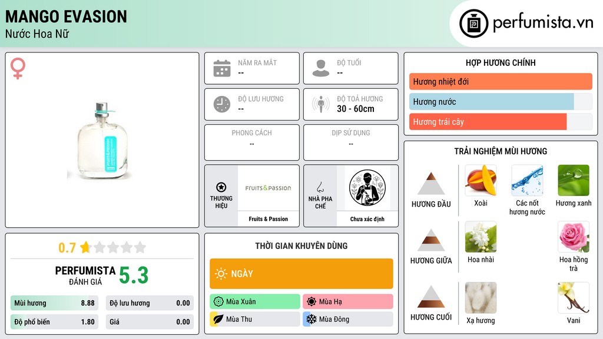
Task: Click the filled gold rating star
Action: pyautogui.click(x=85, y=247)
